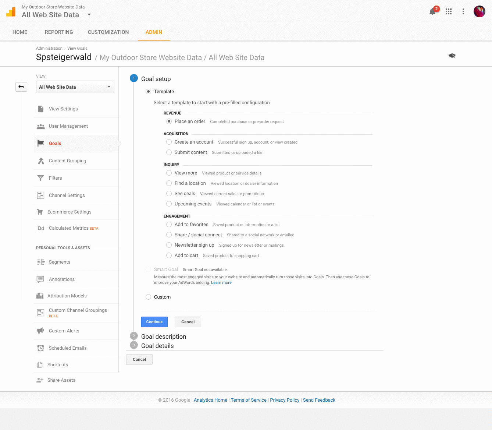
Task: Click the Goal description step heading
Action: pos(164,336)
